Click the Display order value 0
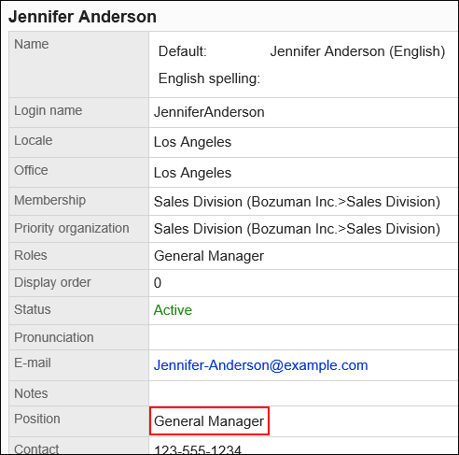The height and width of the screenshot is (455, 459). pyautogui.click(x=158, y=283)
